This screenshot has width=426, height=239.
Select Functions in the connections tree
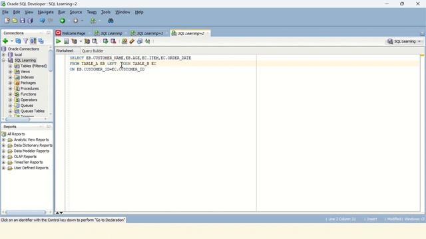click(28, 94)
